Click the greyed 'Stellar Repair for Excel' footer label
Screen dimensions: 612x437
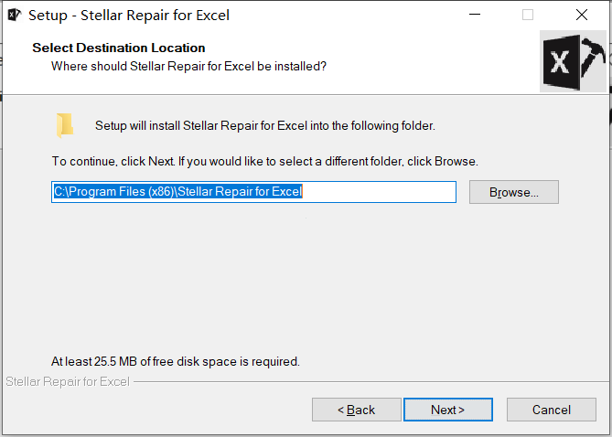tap(68, 381)
